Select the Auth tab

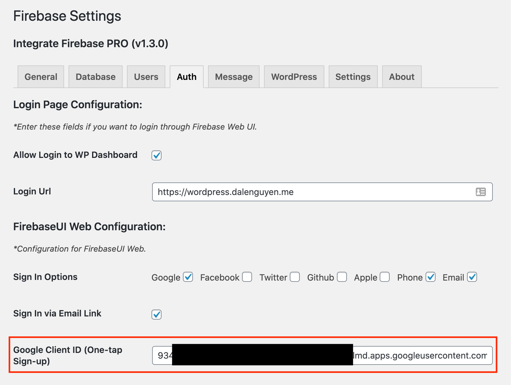[x=187, y=77]
